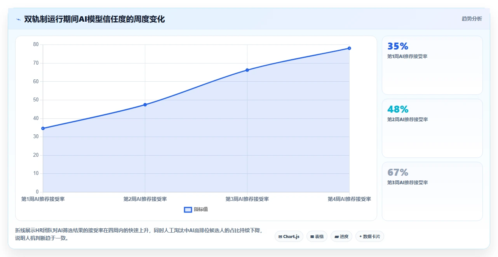Click the x-axis label 第1周AI推荐接受率
Image resolution: width=498 pixels, height=257 pixels.
(43, 199)
